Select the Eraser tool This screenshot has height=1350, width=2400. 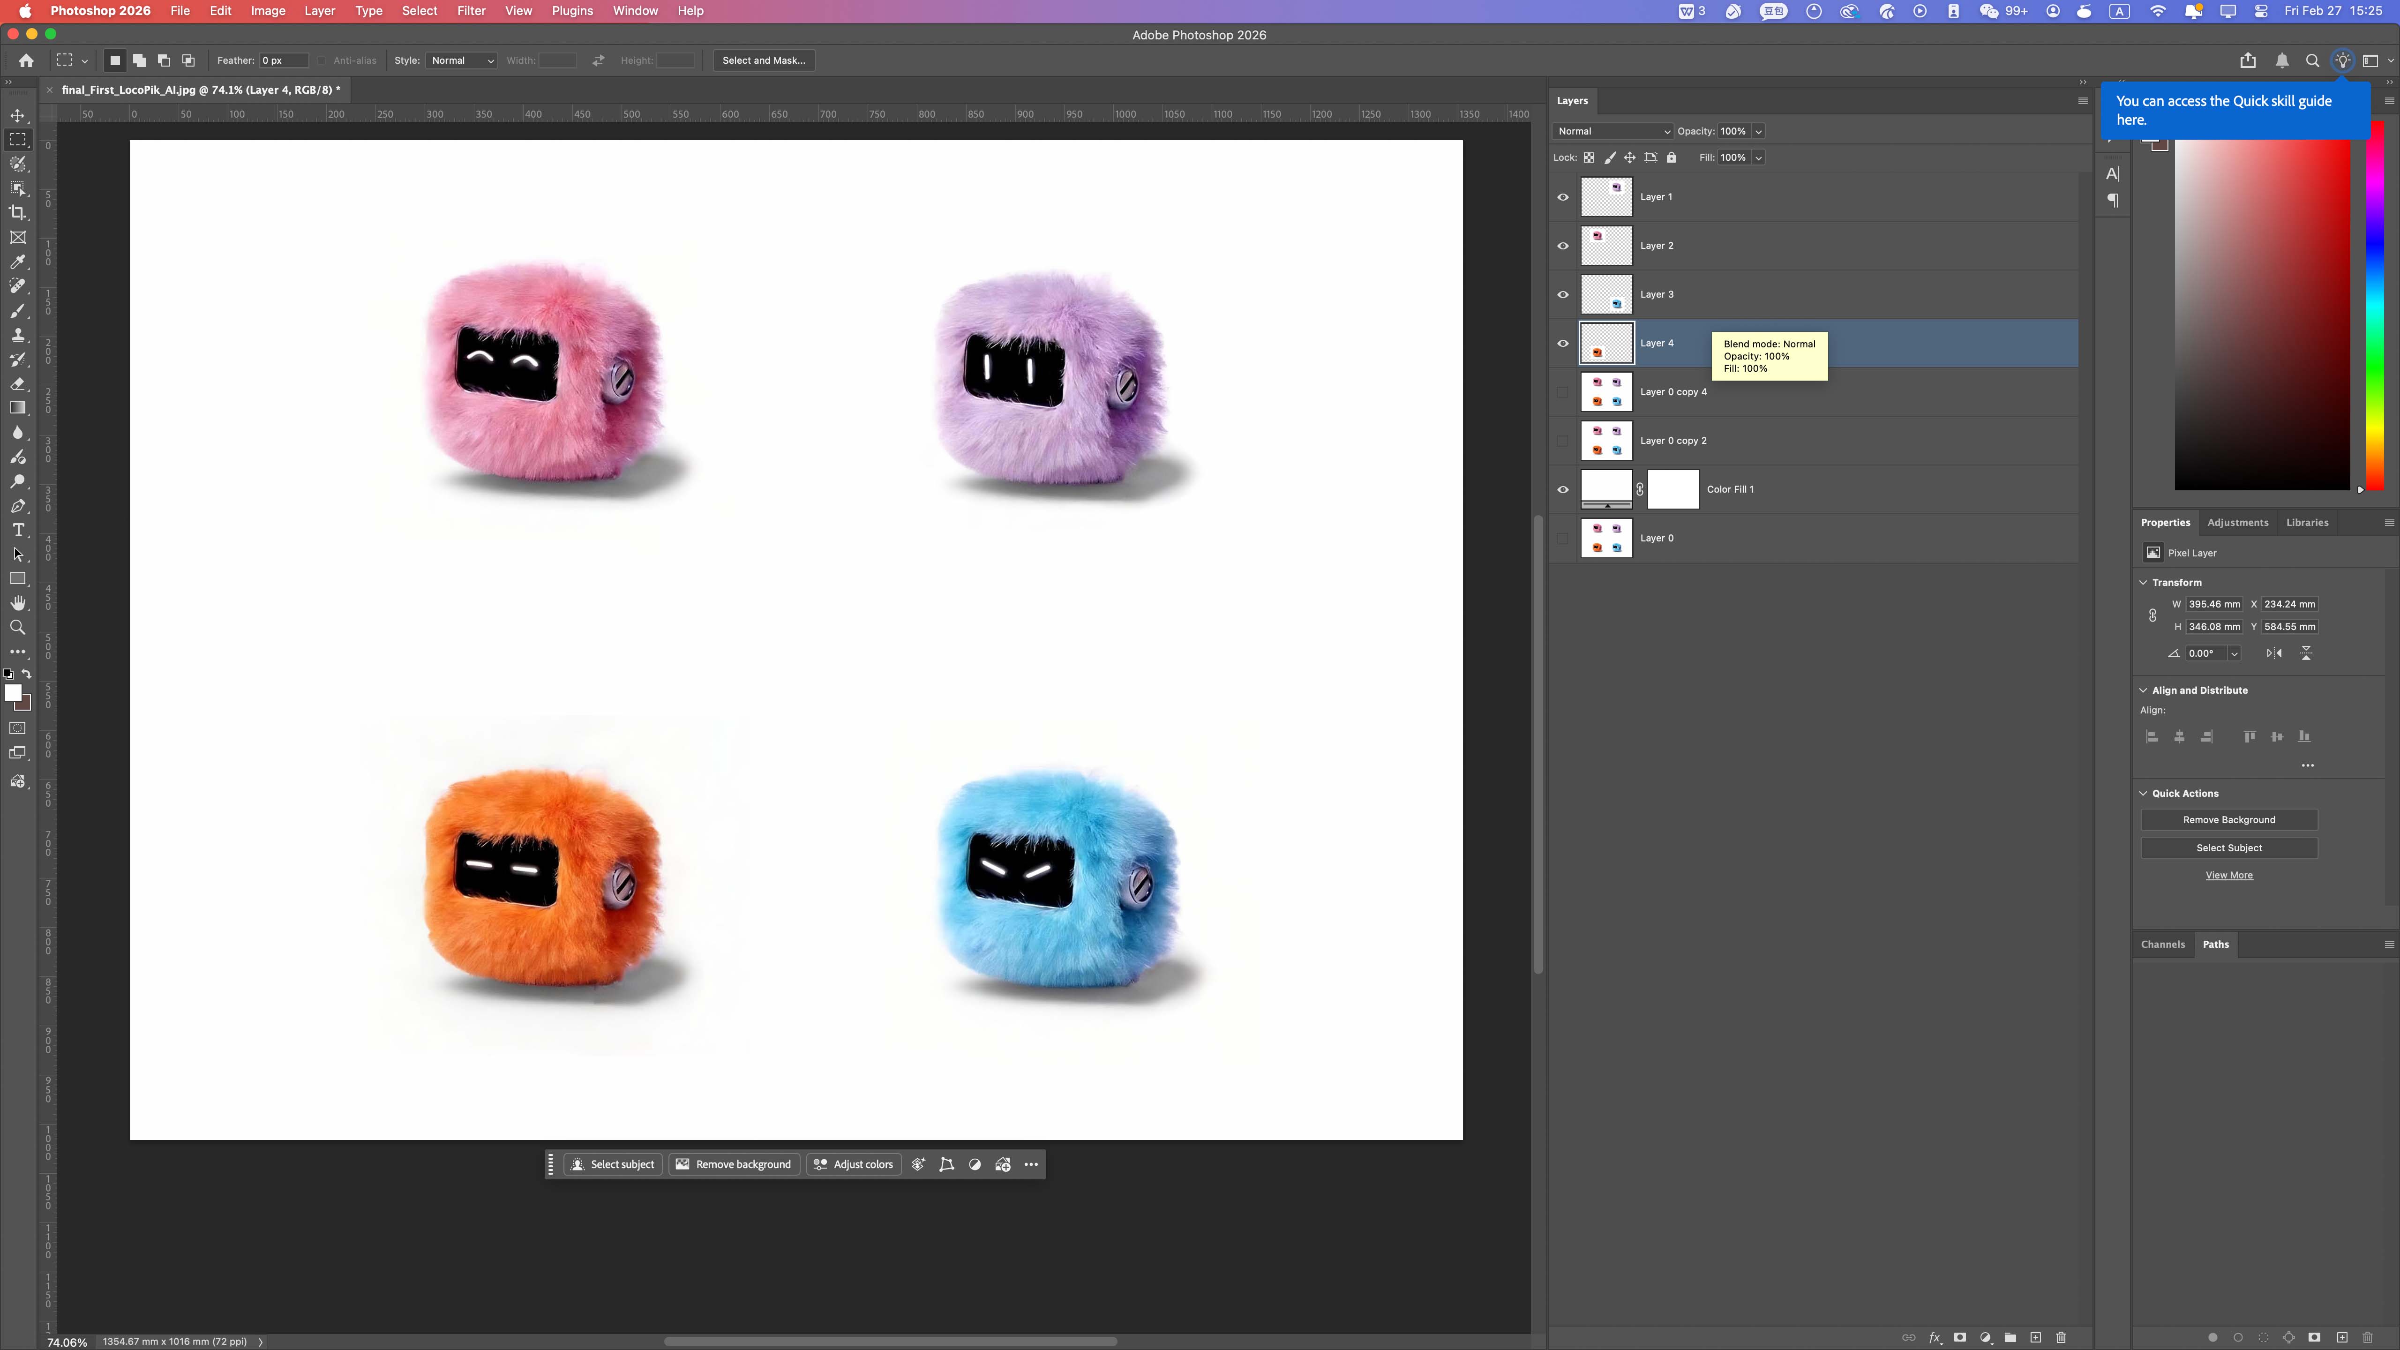tap(18, 385)
